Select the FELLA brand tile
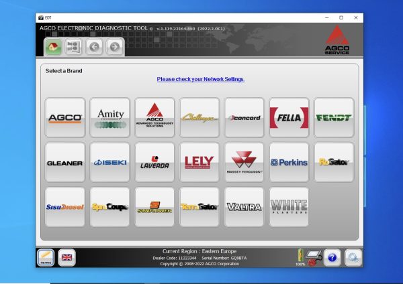 click(289, 117)
